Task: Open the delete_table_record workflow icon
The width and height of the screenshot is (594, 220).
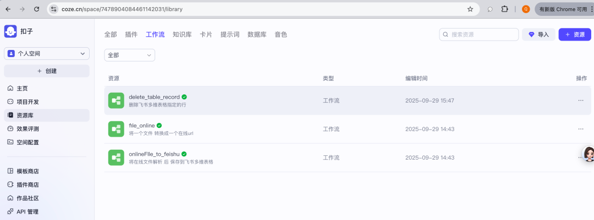Action: [116, 100]
